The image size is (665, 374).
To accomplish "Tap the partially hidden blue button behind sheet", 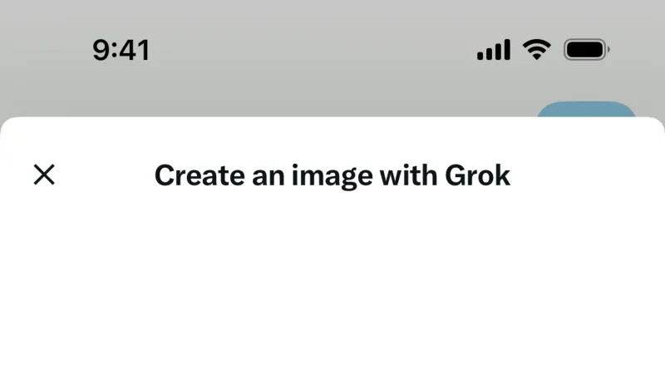I will tap(586, 110).
